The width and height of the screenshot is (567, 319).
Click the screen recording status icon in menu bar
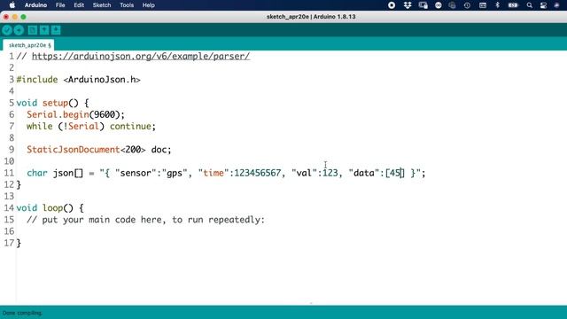[392, 5]
